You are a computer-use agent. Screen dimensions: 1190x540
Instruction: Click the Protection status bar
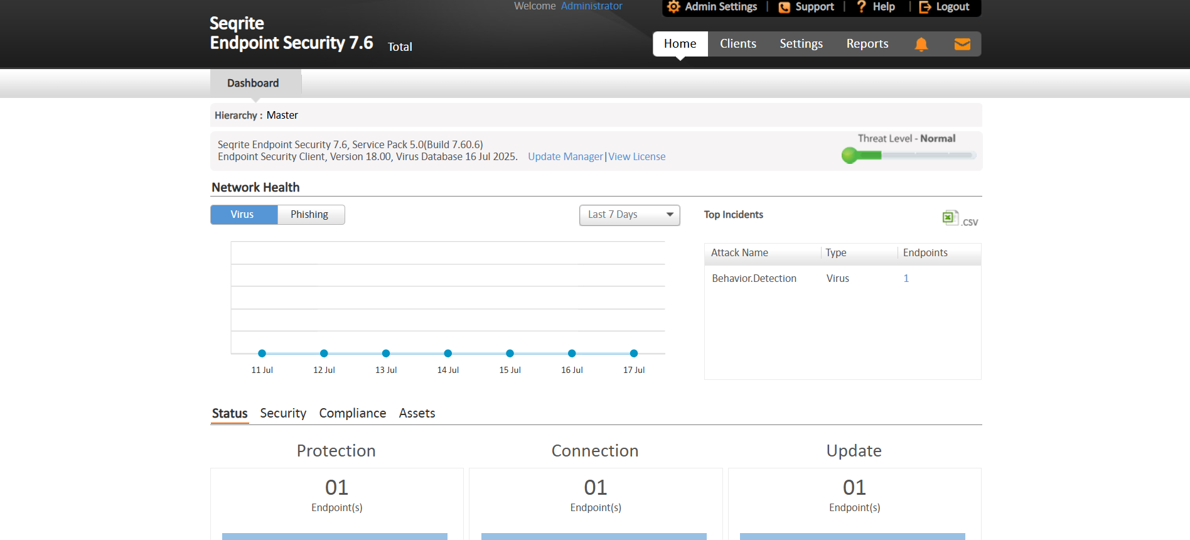point(335,537)
